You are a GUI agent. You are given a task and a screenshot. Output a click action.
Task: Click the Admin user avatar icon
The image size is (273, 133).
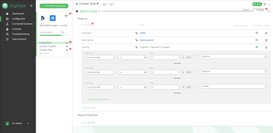[x=7, y=123]
